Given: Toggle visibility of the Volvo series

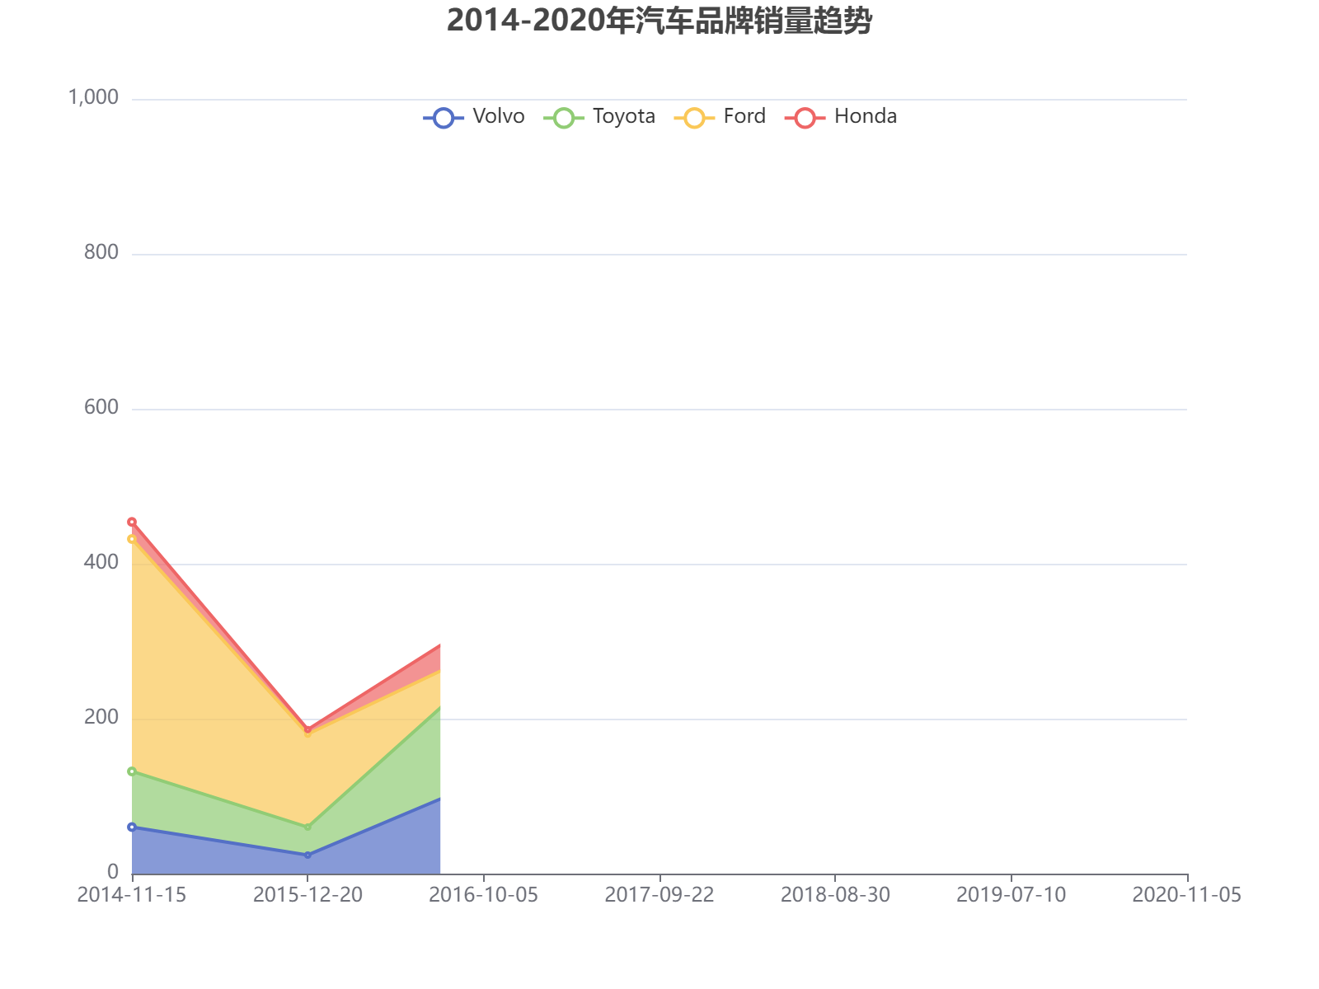Looking at the screenshot, I should point(470,116).
